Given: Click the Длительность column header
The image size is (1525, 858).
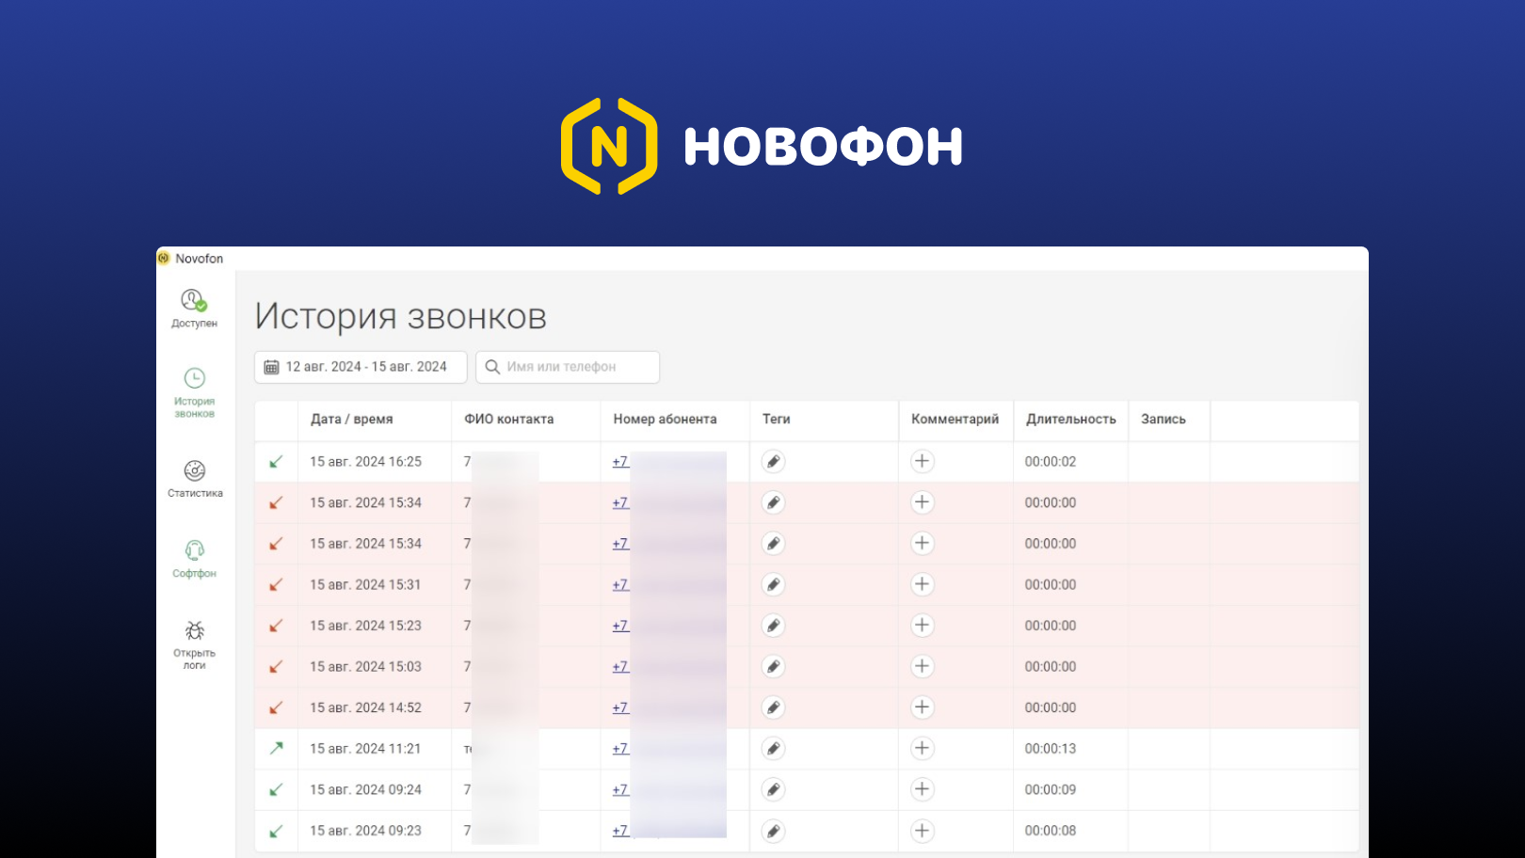Looking at the screenshot, I should 1069,420.
